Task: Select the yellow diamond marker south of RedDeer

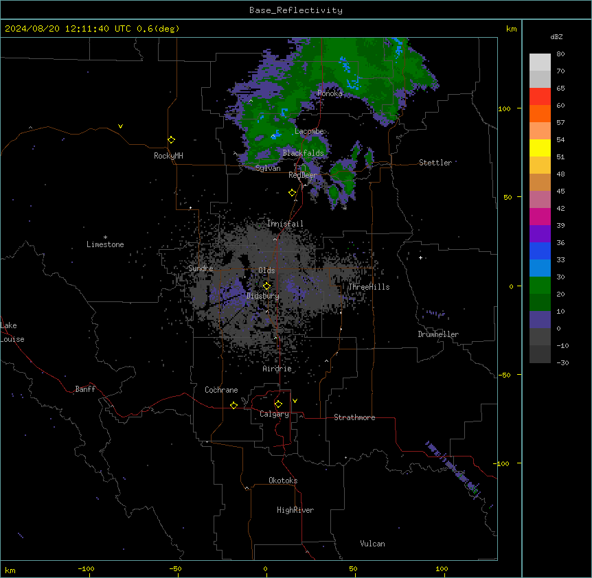Action: [293, 193]
